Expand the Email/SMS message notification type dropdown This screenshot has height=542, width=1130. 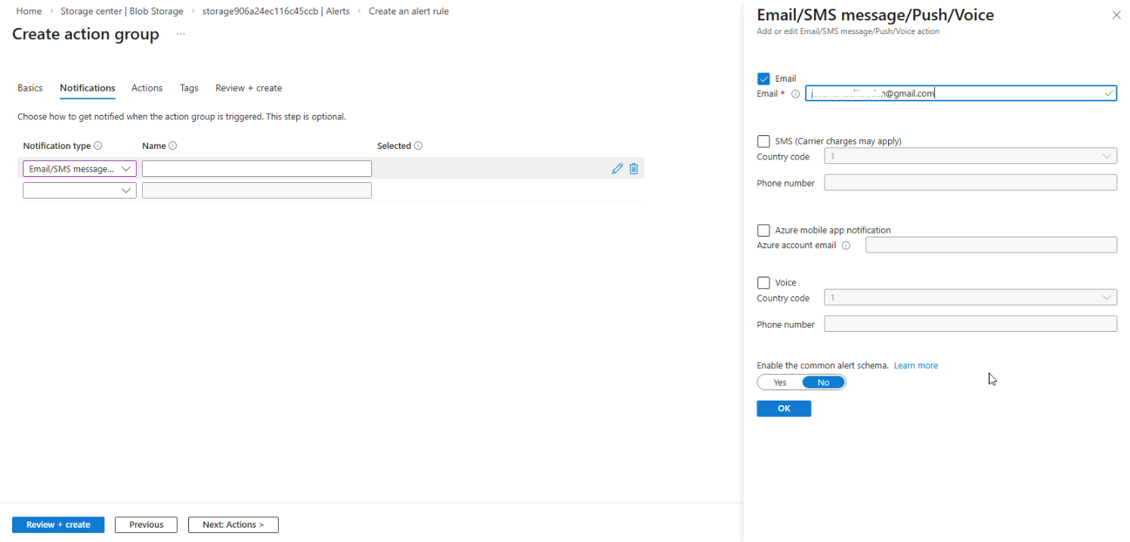coord(79,169)
